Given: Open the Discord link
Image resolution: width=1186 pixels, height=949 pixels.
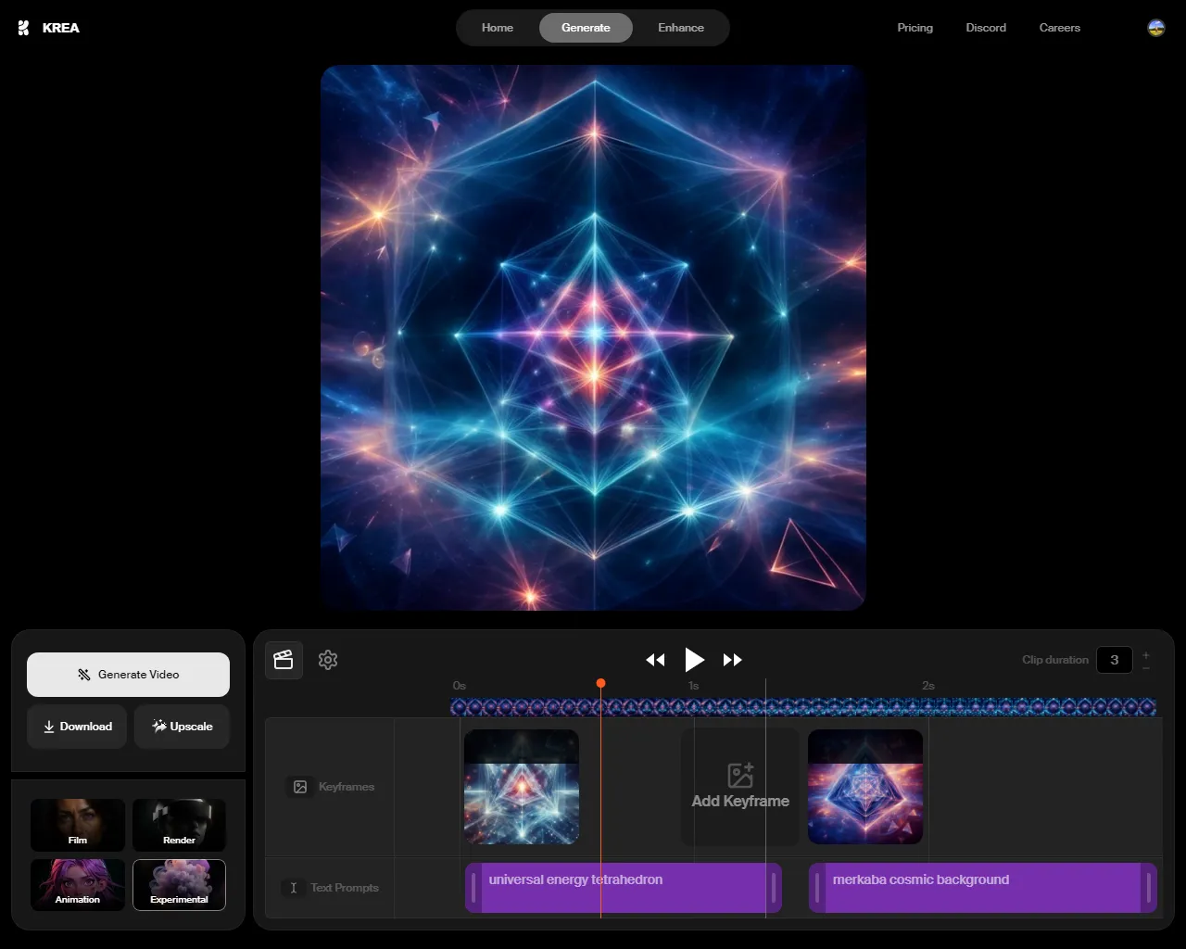Looking at the screenshot, I should point(986,28).
